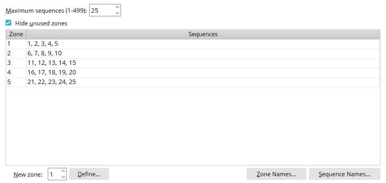Click the sequences cell 21, 22, 23, 24, 25
The image size is (386, 183).
[x=203, y=82]
